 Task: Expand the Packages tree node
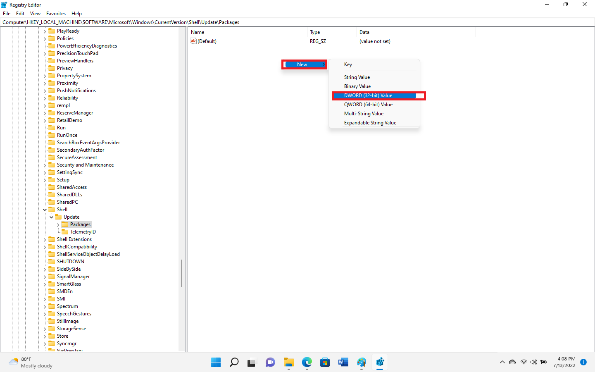tap(58, 224)
